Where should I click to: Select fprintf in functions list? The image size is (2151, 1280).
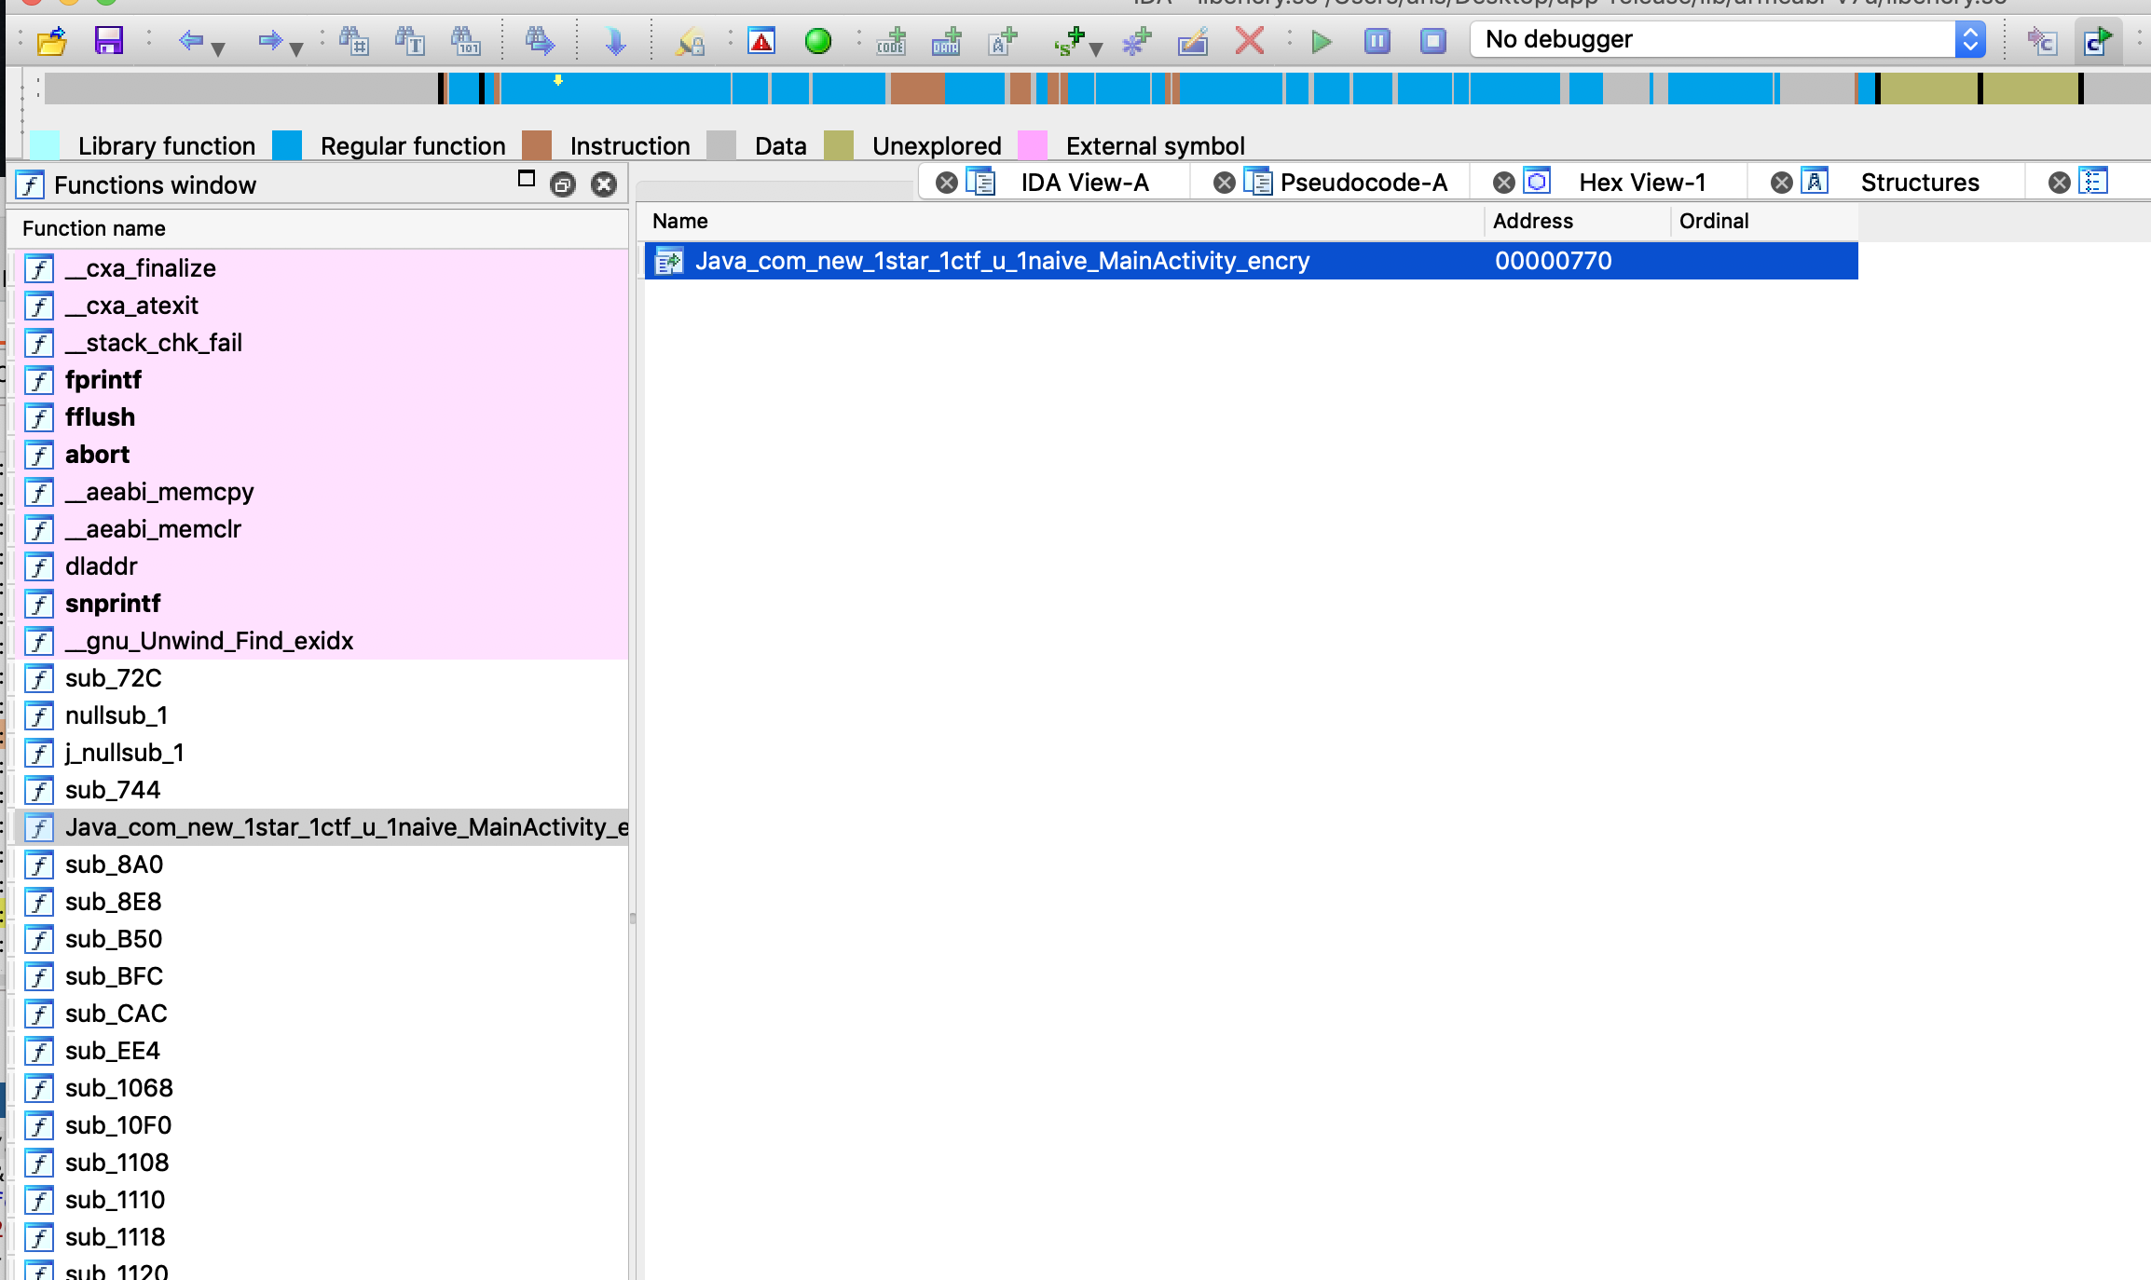pos(319,380)
